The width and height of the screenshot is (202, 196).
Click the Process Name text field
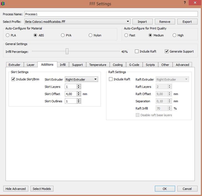point(111,14)
